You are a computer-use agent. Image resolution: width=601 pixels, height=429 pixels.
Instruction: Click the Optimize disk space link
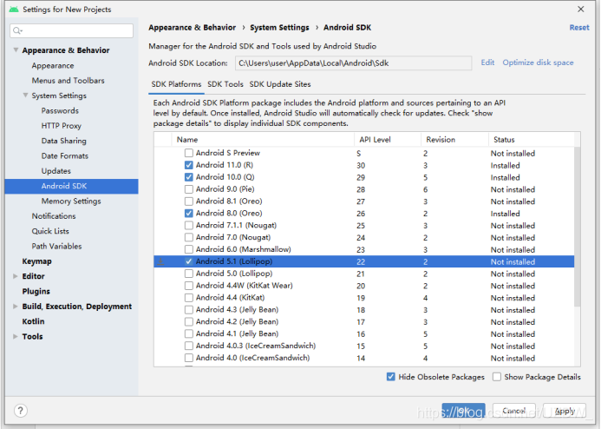pos(538,63)
